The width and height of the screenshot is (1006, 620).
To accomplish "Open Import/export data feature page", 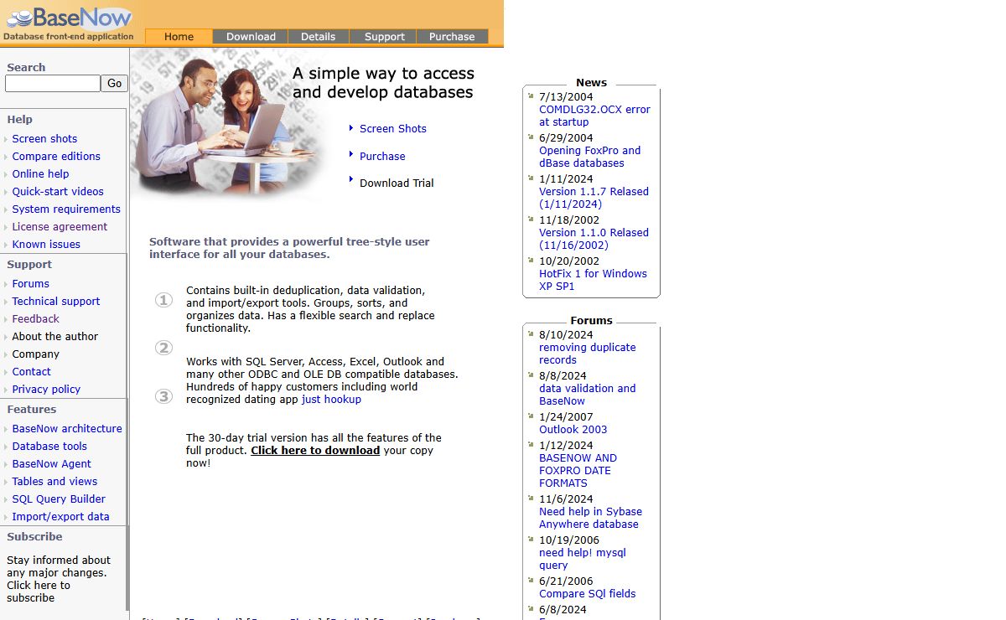I will coord(60,517).
